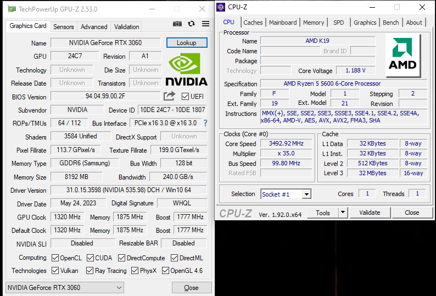Click the CPU Name AMD K19 field
This screenshot has width=436, height=296.
click(x=317, y=41)
